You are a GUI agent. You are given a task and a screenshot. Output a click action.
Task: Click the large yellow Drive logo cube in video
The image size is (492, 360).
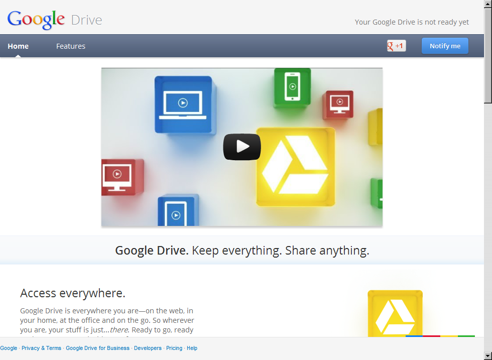click(x=295, y=166)
